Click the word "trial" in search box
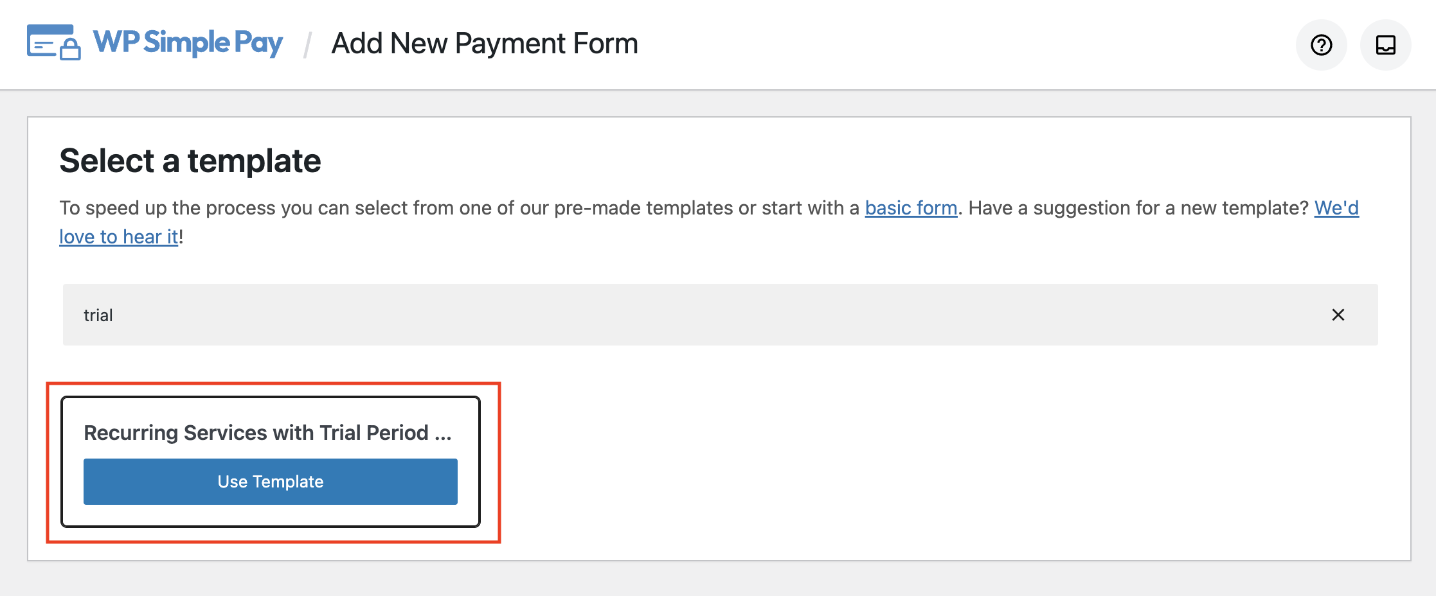The image size is (1436, 596). (98, 315)
